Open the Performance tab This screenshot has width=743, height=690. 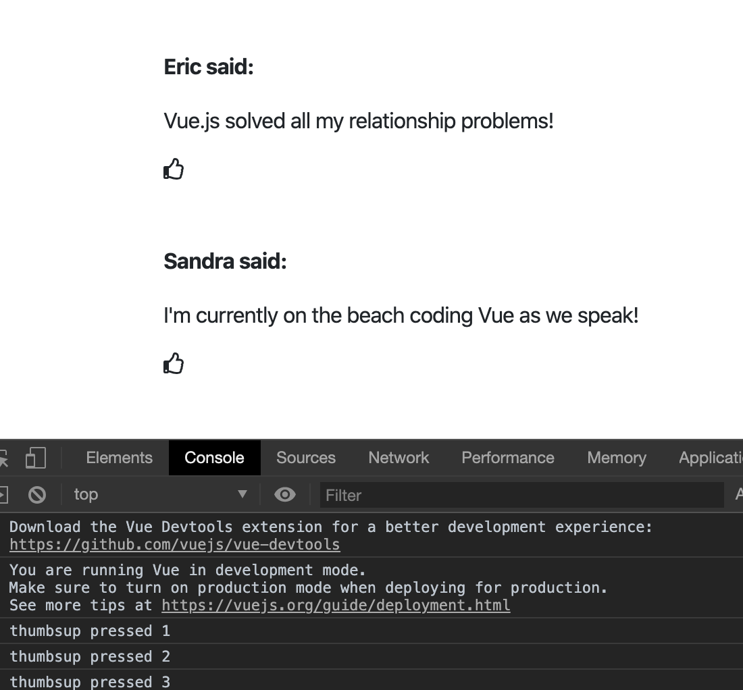click(x=508, y=458)
